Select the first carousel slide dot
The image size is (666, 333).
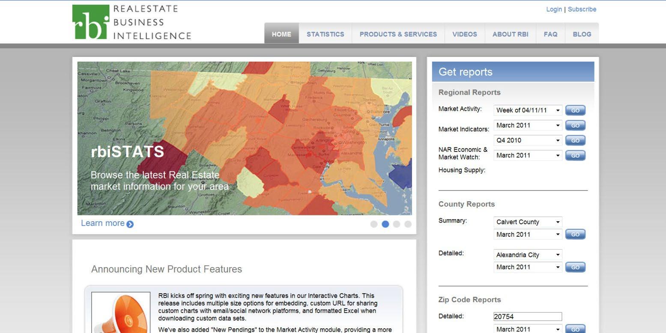click(x=374, y=224)
